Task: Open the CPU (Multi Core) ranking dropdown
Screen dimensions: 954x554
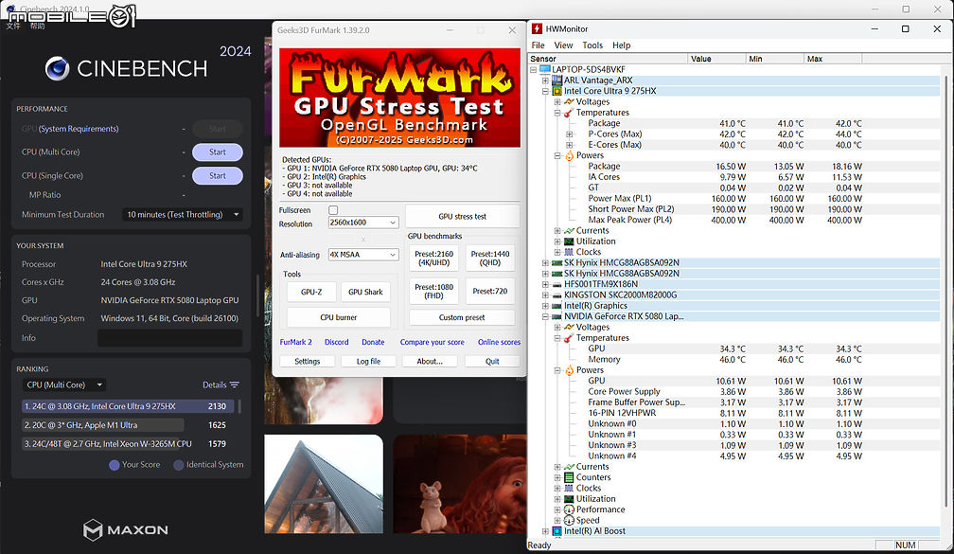Action: (64, 384)
